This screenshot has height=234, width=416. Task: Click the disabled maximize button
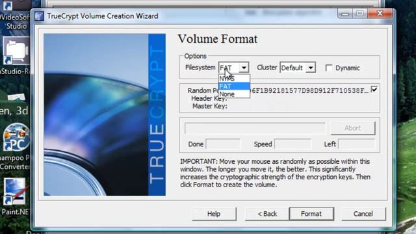tap(360, 13)
